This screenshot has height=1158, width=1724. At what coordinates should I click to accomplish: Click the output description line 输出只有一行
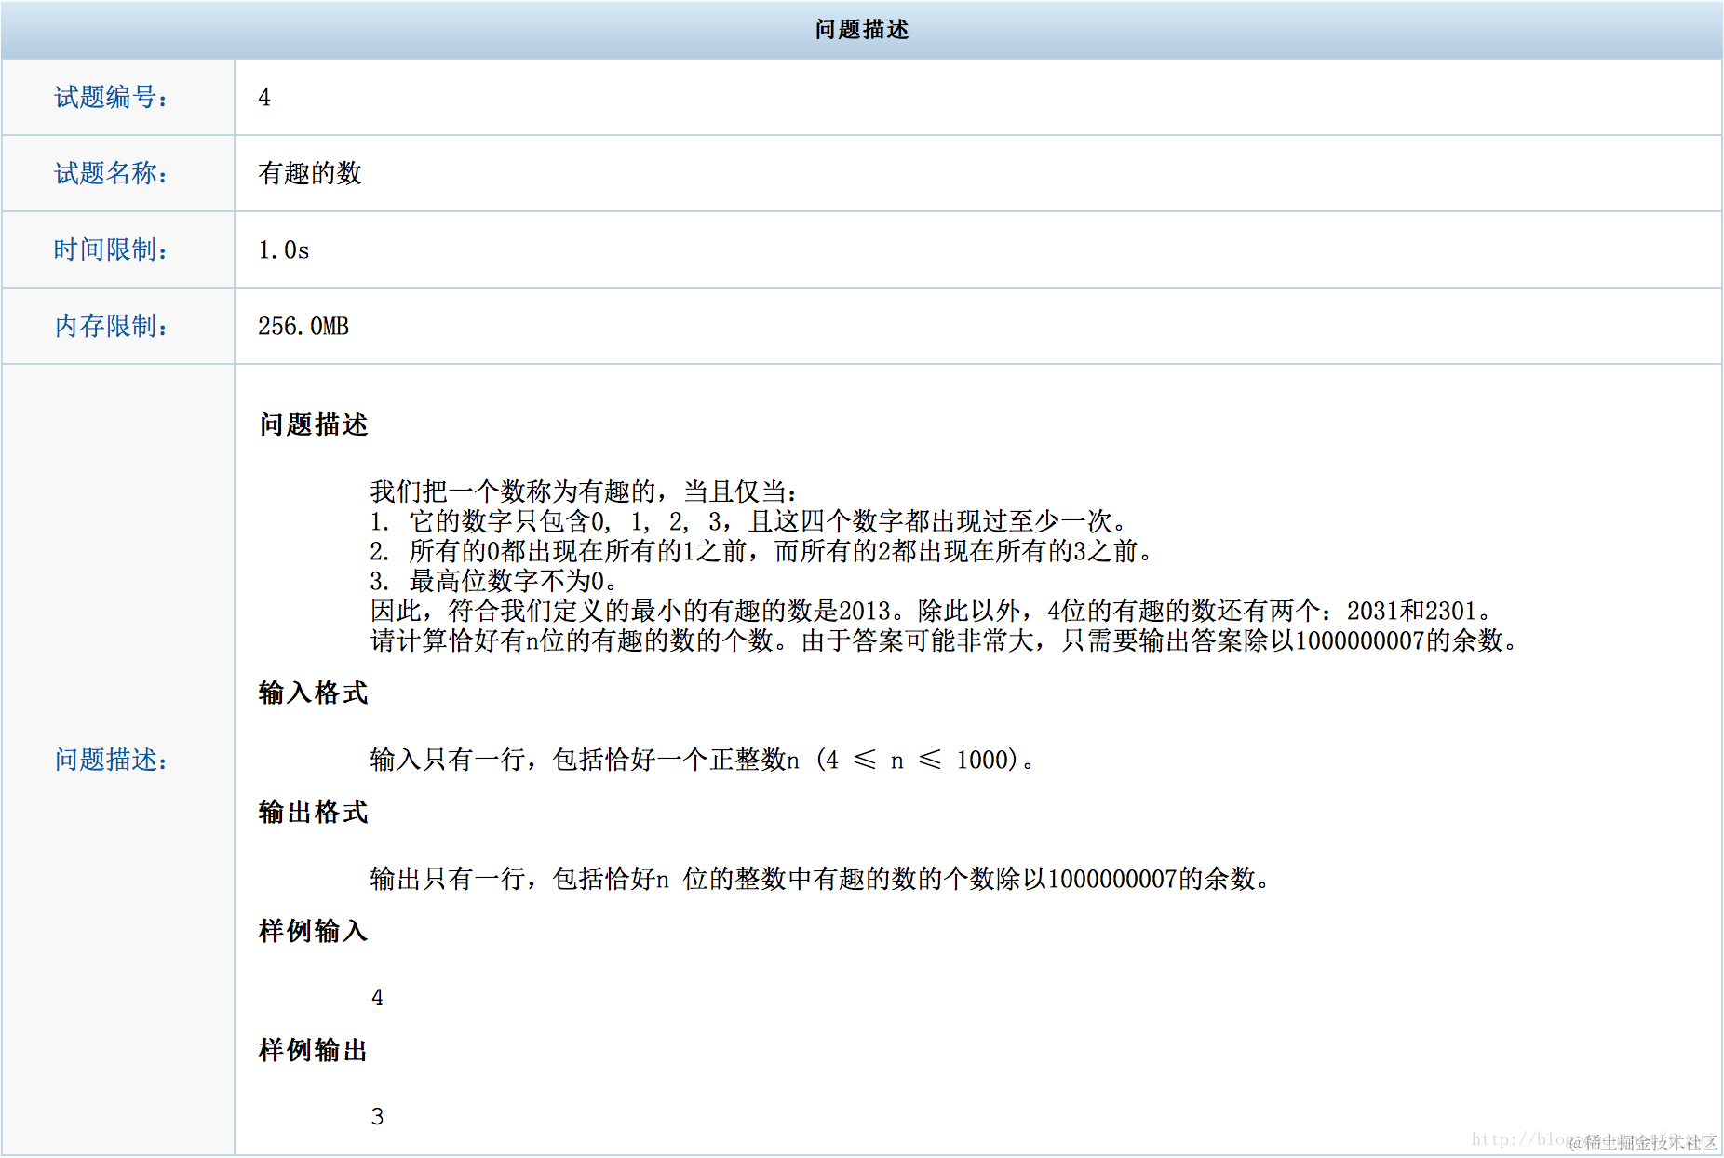coord(820,879)
